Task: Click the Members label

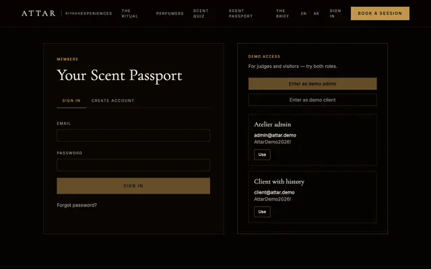Action: (67, 59)
